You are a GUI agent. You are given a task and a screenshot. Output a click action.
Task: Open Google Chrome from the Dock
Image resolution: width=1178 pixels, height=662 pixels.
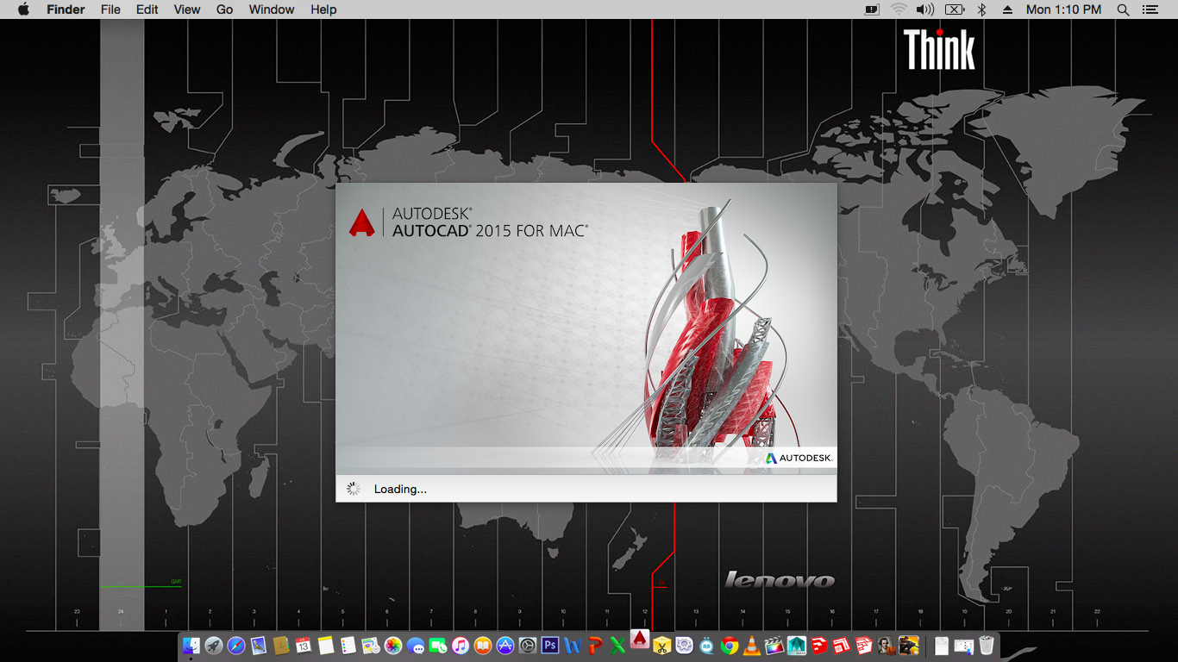730,645
